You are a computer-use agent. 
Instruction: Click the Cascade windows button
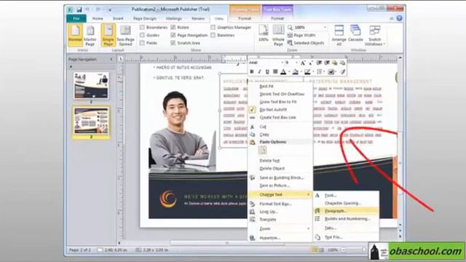[x=355, y=33]
